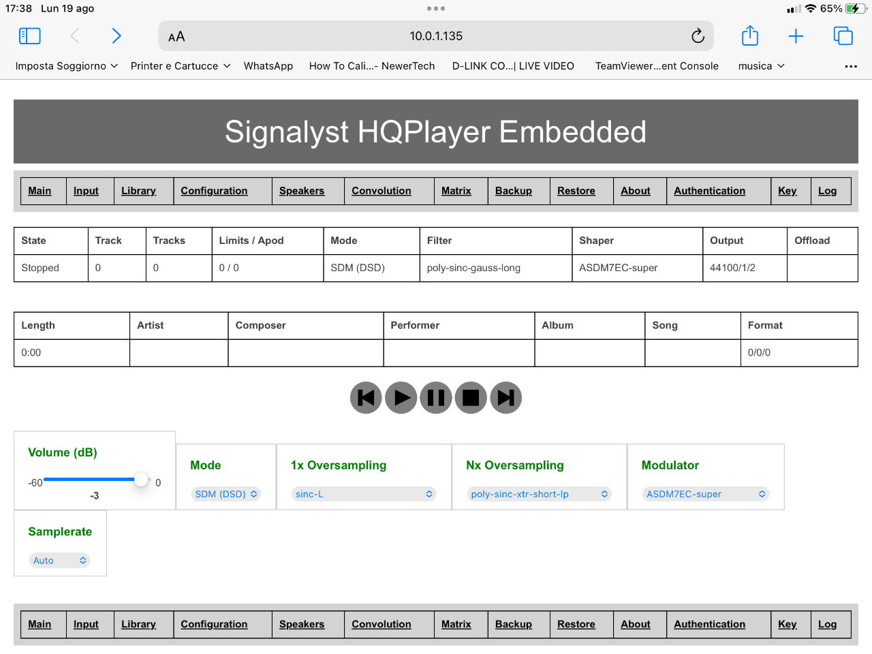Open a new Safari tab
Screen dimensions: 872x654
[796, 36]
